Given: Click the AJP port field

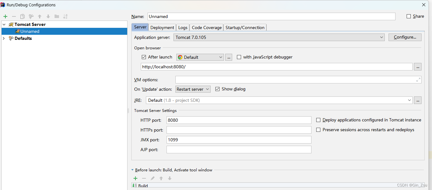Looking at the screenshot, I should [239, 150].
